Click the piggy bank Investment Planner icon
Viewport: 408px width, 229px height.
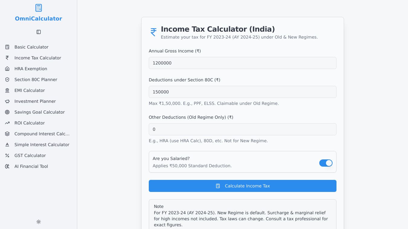coord(7,101)
